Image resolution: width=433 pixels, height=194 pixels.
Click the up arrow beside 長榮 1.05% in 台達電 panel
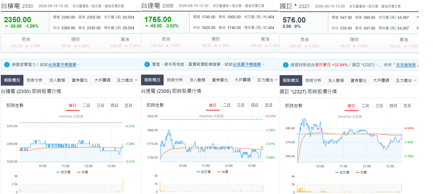click(167, 46)
